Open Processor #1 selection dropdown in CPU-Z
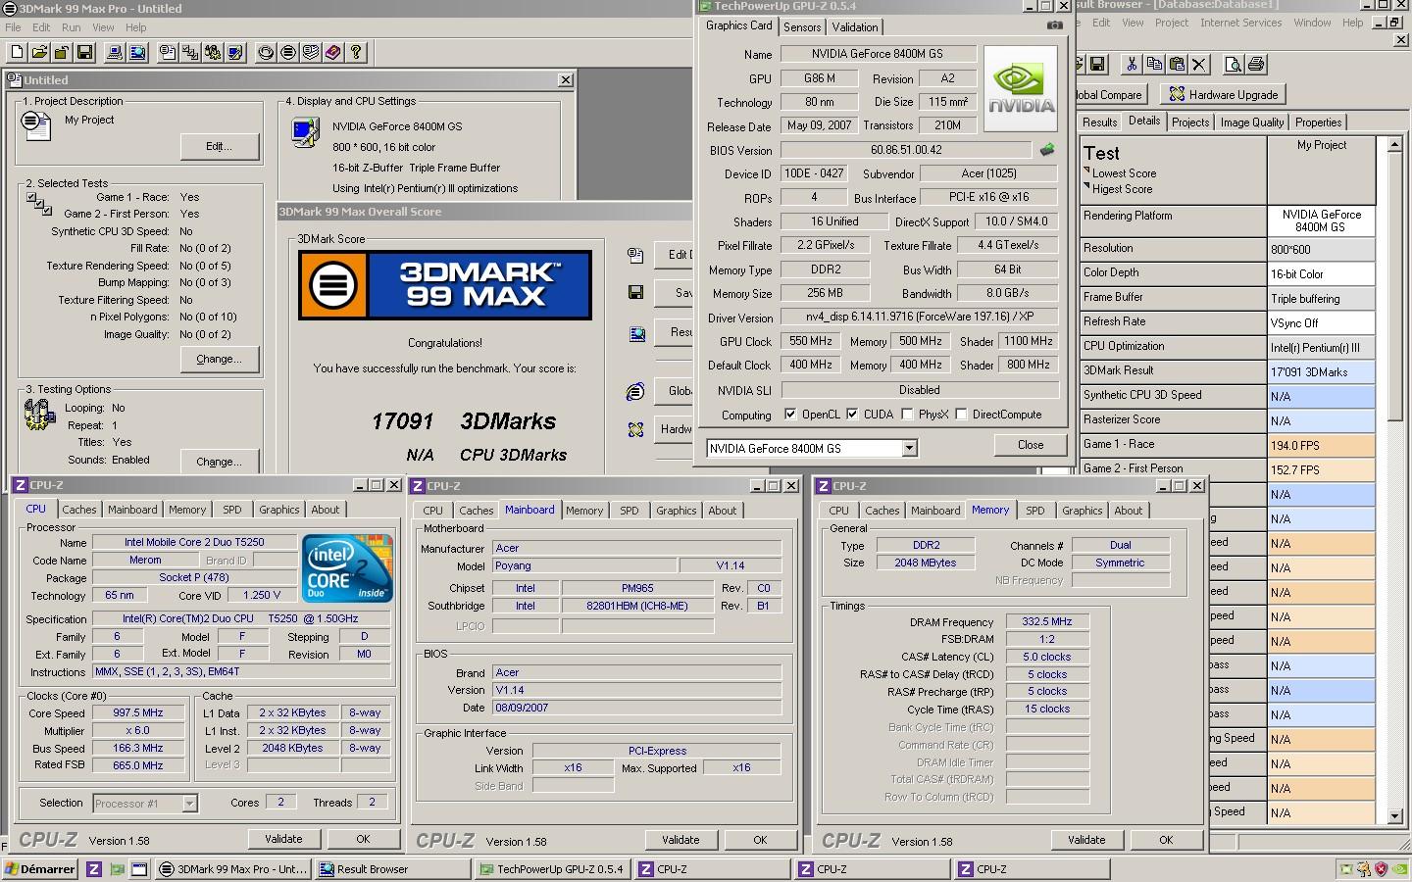The image size is (1412, 882). tap(189, 804)
